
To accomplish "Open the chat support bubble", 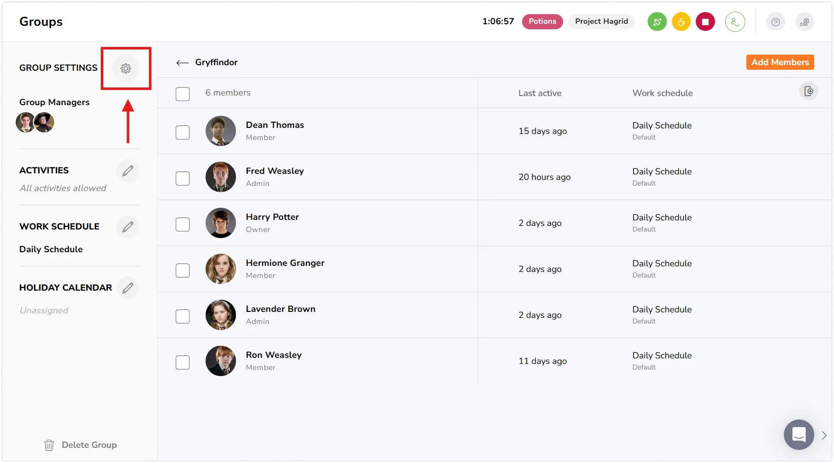I will click(x=799, y=434).
